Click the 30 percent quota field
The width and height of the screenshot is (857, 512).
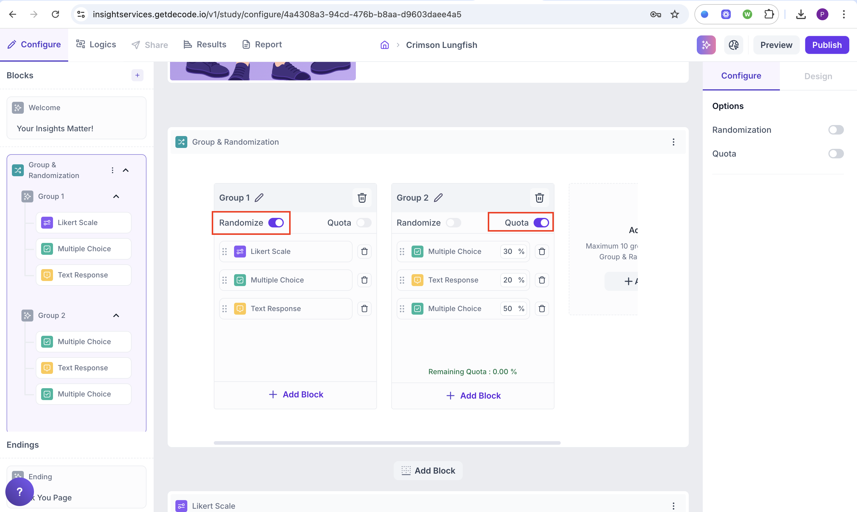508,252
